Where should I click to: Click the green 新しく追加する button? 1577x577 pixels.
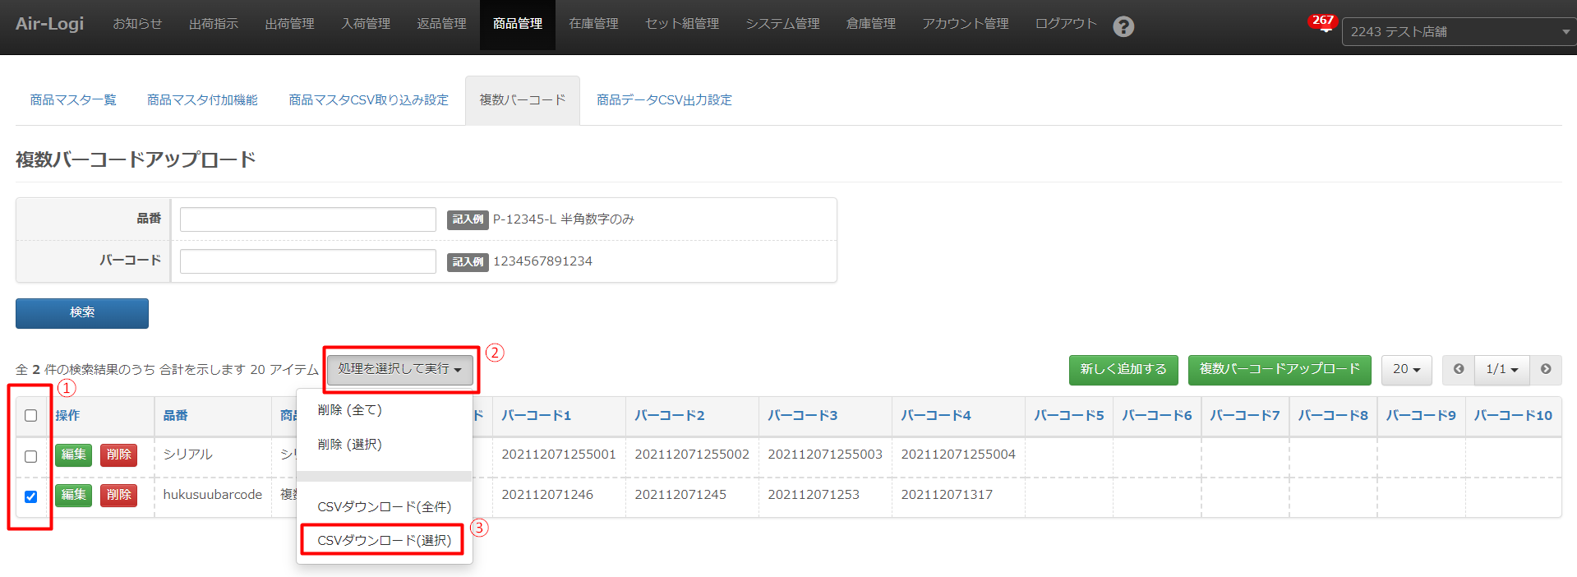(x=1123, y=370)
